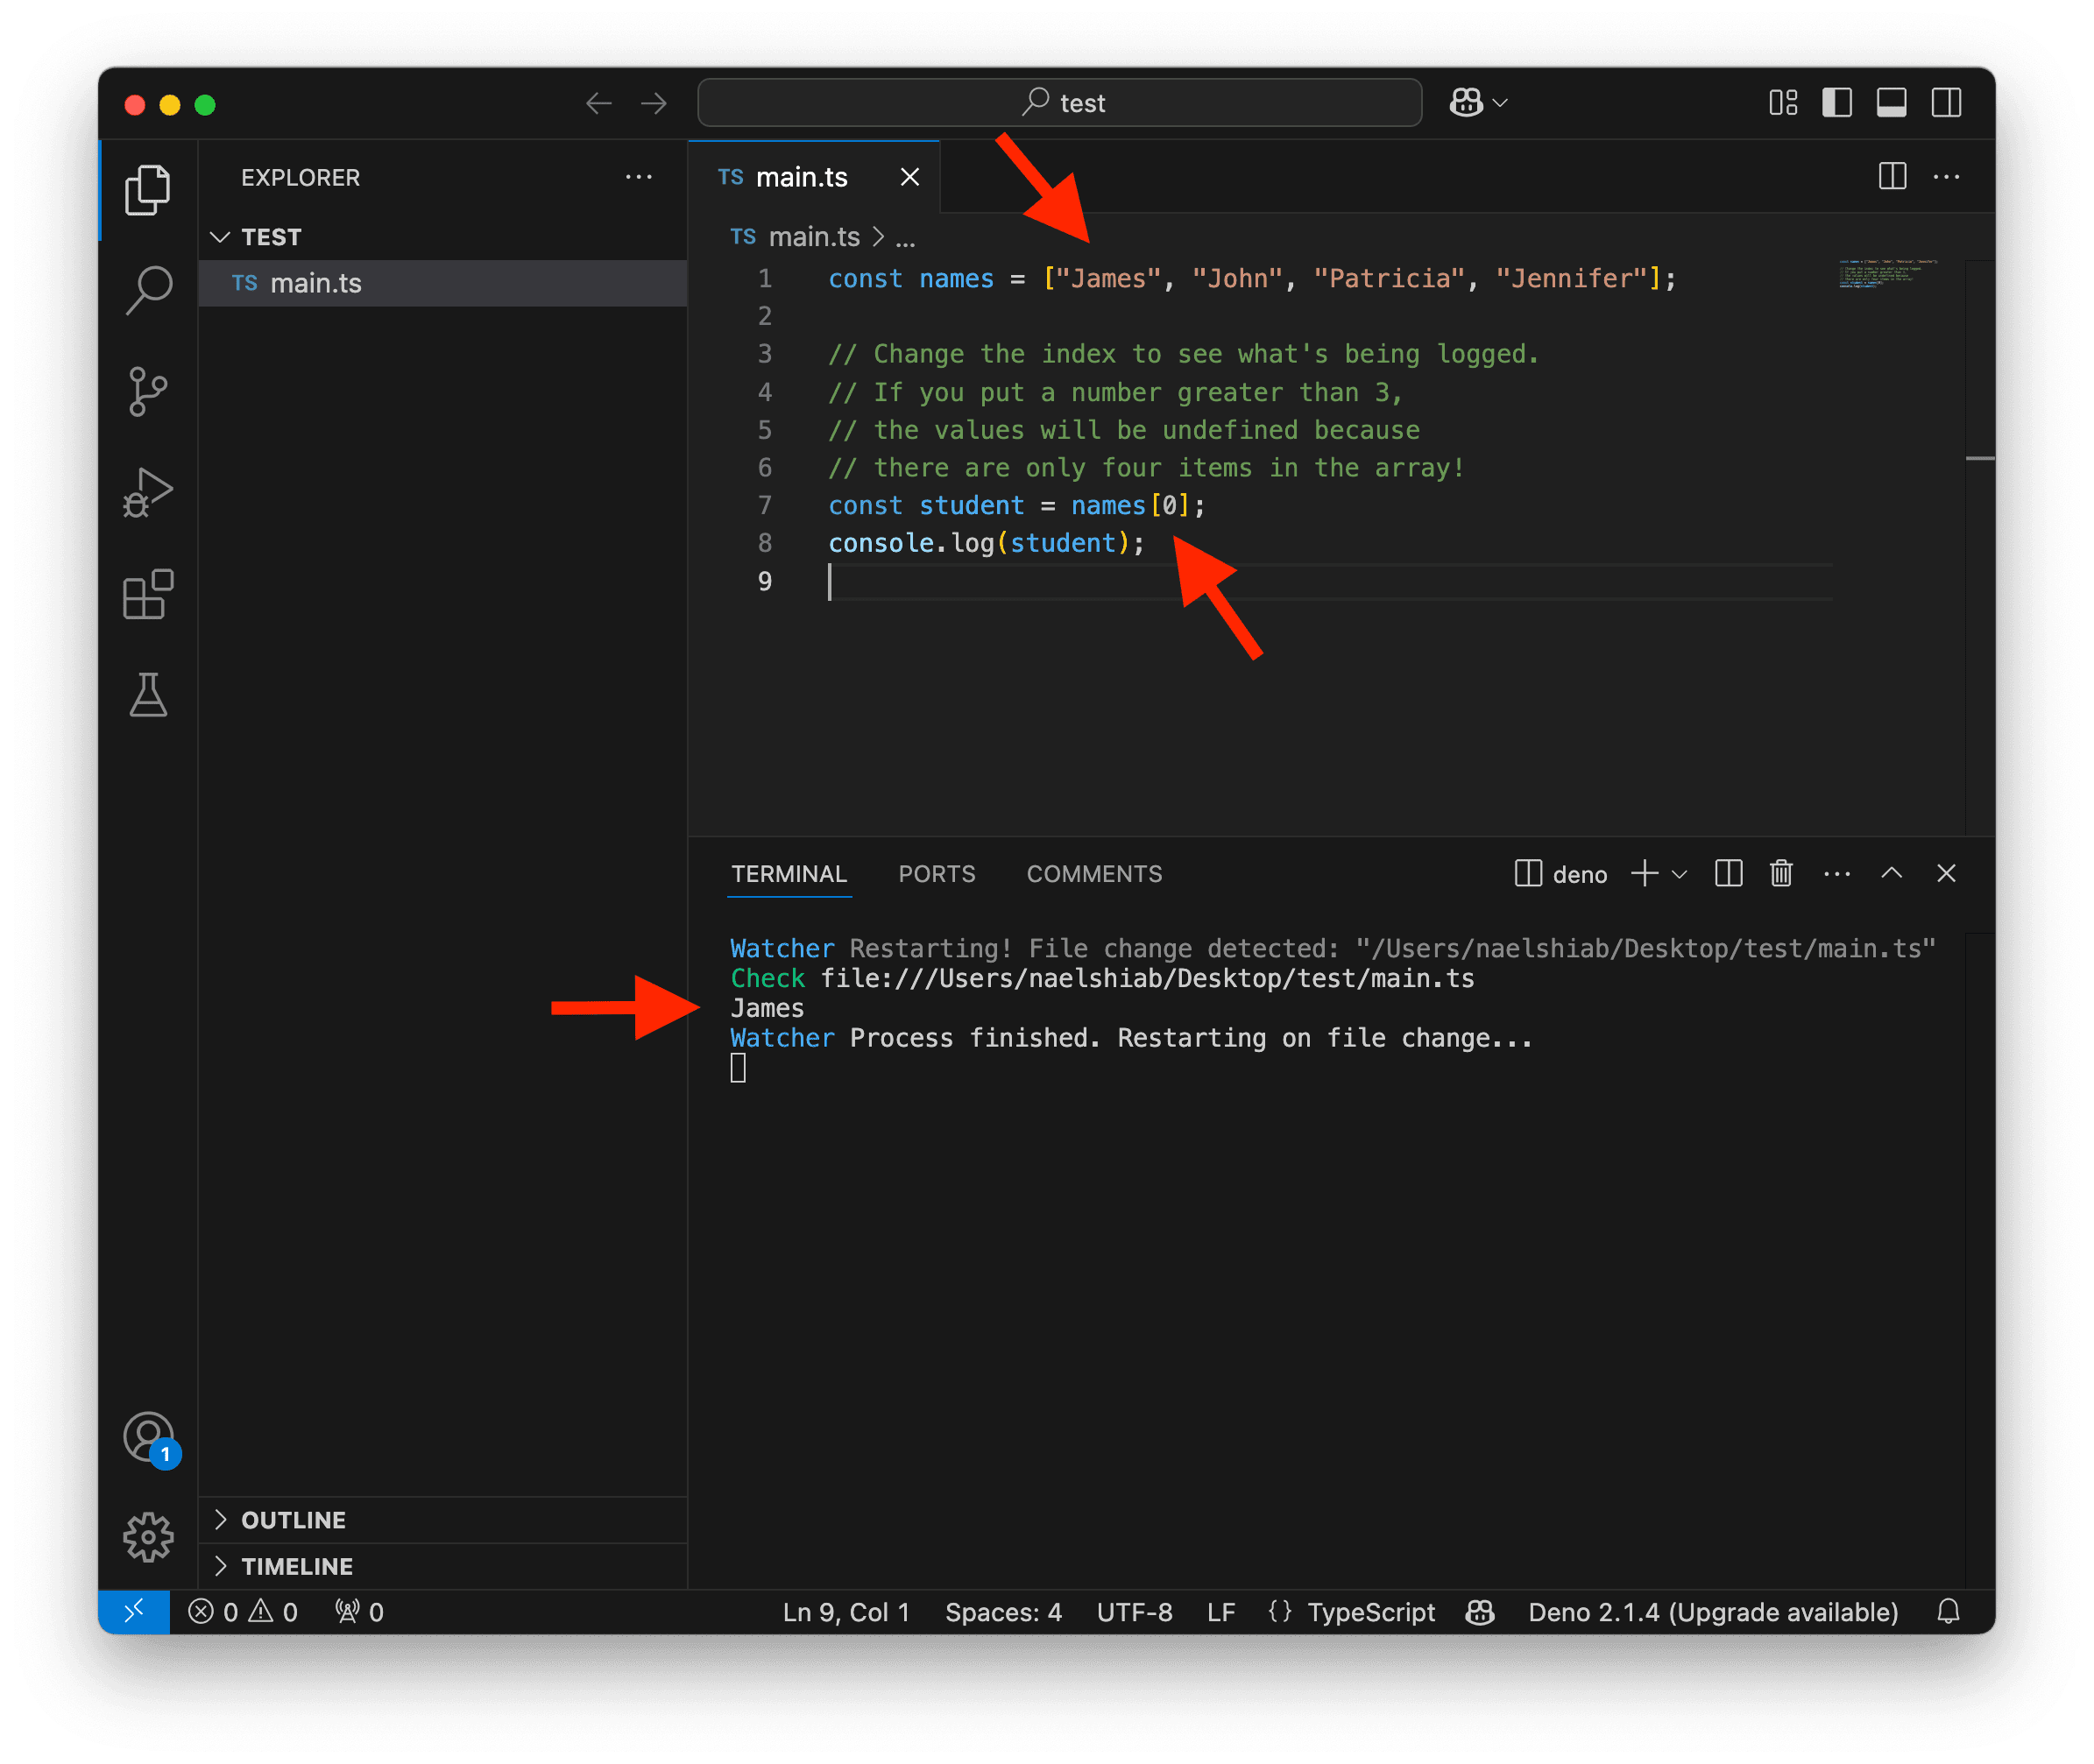Viewport: 2094px width, 1764px height.
Task: Change end of line sequence LF
Action: (1220, 1611)
